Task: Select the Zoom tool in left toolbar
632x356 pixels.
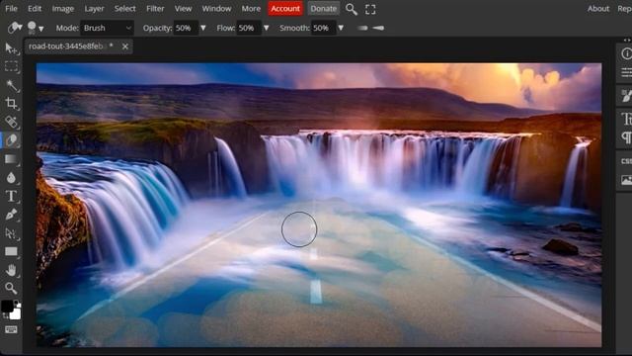Action: tap(11, 288)
